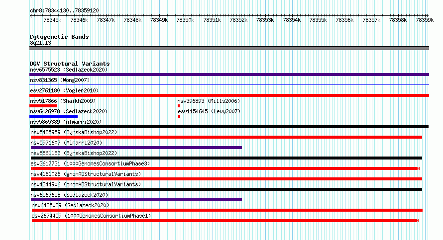This screenshot has width=443, height=240.
Task: Select the purple nsv6575523 variant bar
Action: 229,75
